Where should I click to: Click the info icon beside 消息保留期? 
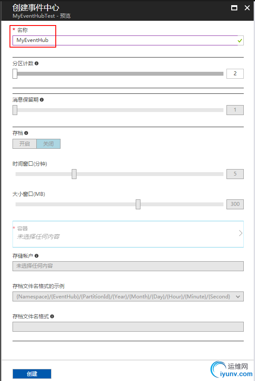pyautogui.click(x=42, y=99)
